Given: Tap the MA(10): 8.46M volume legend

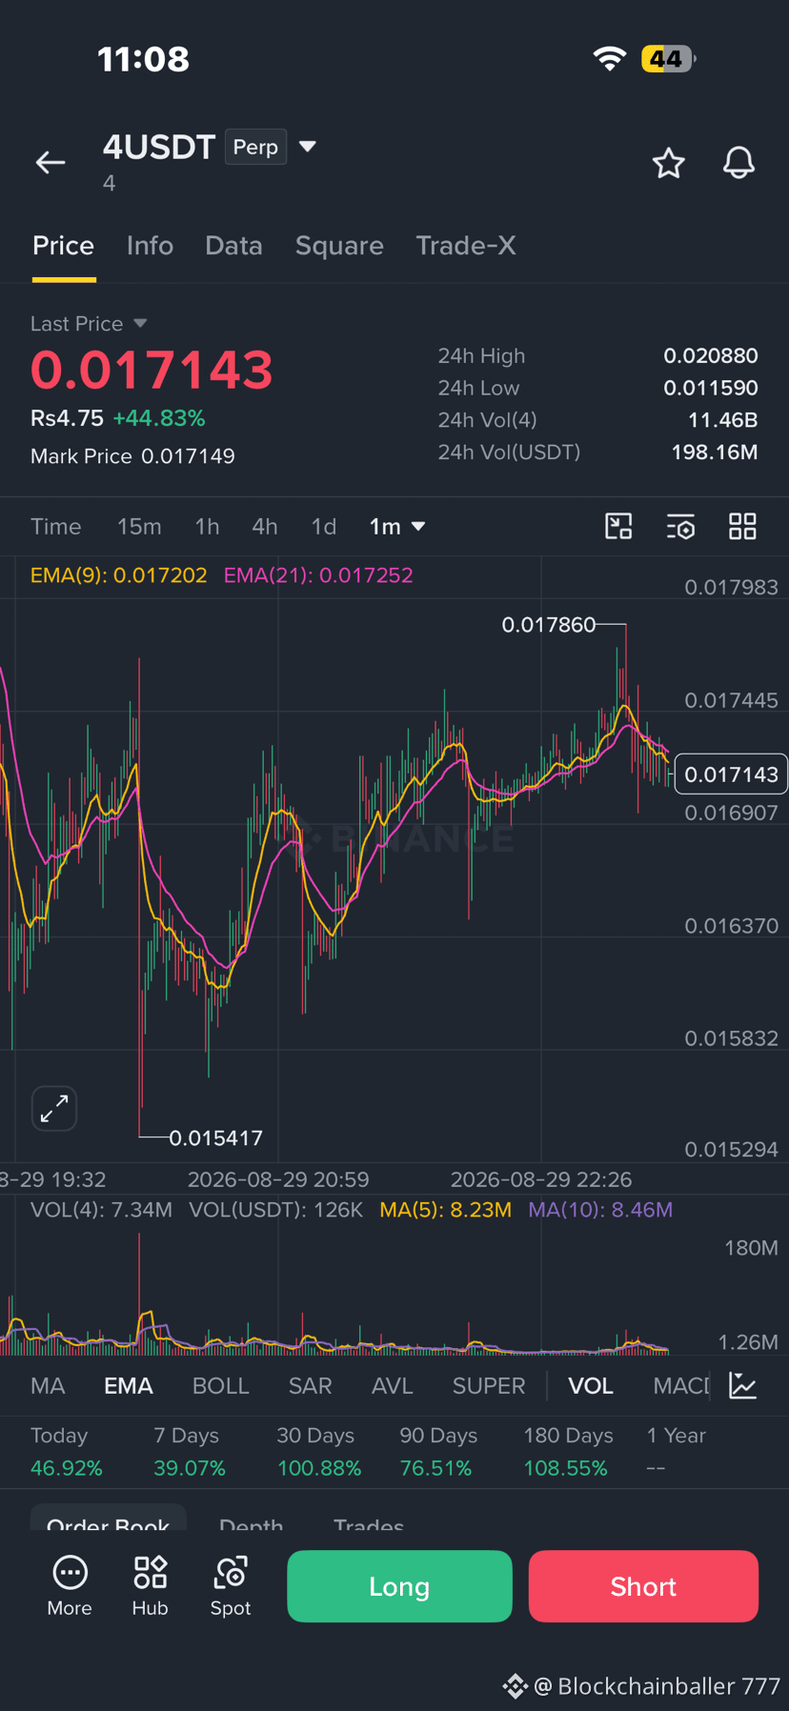Looking at the screenshot, I should pyautogui.click(x=600, y=1210).
